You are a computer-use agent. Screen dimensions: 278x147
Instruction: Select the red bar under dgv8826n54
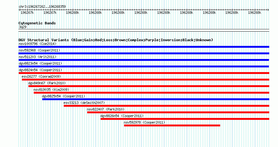pos(185,119)
